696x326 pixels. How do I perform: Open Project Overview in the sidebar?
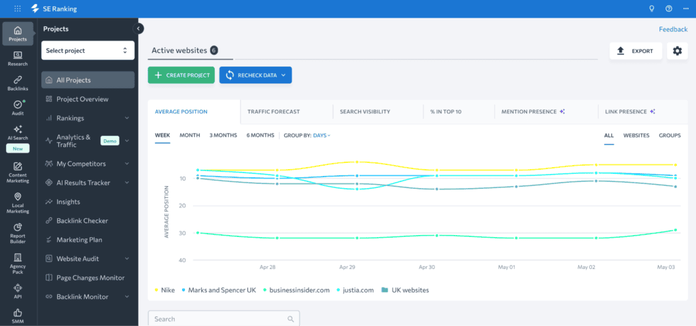click(x=82, y=99)
